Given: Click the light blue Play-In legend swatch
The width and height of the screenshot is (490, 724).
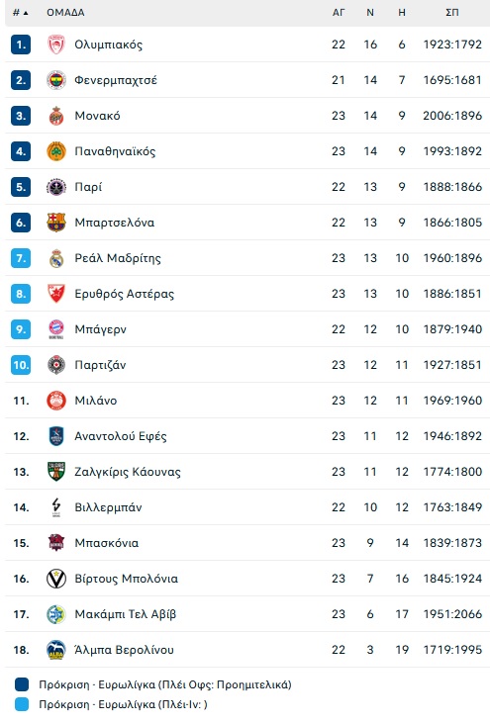Looking at the screenshot, I should click(21, 704).
